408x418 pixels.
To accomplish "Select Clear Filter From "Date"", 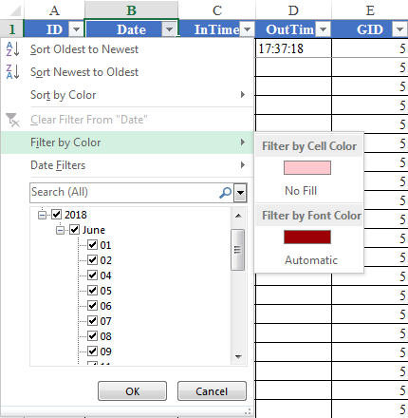I will 127,120.
